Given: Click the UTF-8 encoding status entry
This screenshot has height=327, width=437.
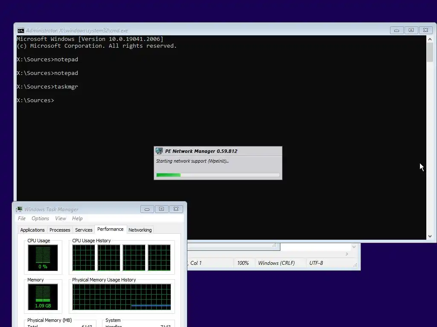Looking at the screenshot, I should 316,263.
